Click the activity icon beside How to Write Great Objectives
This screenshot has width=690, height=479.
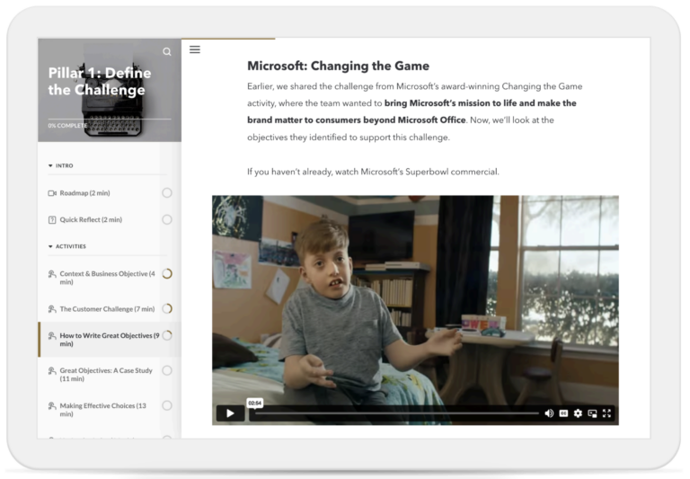(x=52, y=335)
